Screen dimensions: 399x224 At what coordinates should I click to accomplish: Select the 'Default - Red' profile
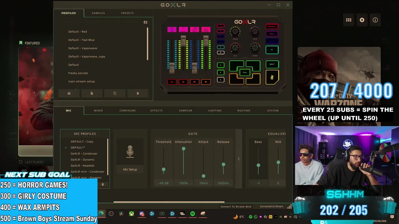[78, 32]
